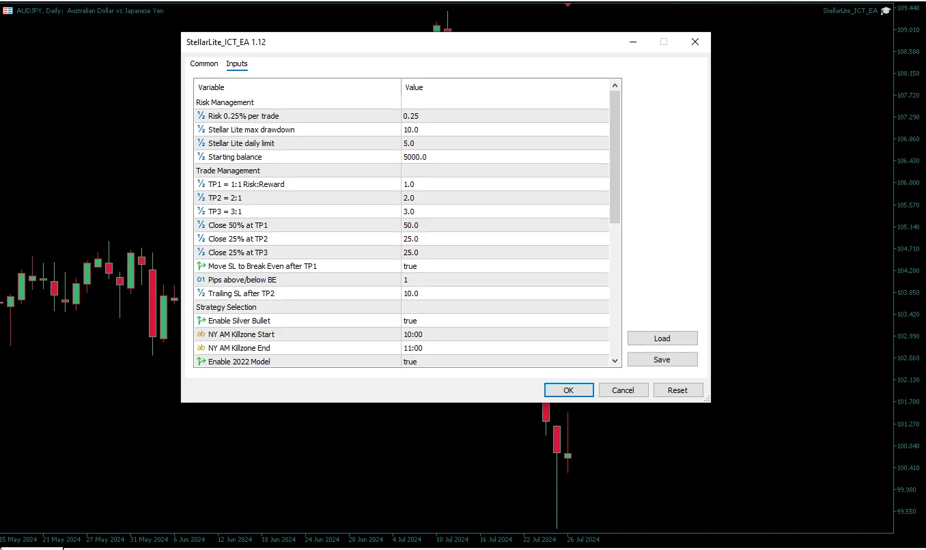Edit the daily limit value 5.0
This screenshot has height=550, width=926.
(505, 143)
